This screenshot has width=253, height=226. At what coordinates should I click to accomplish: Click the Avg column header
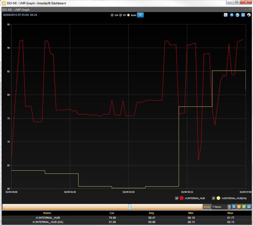(x=151, y=213)
